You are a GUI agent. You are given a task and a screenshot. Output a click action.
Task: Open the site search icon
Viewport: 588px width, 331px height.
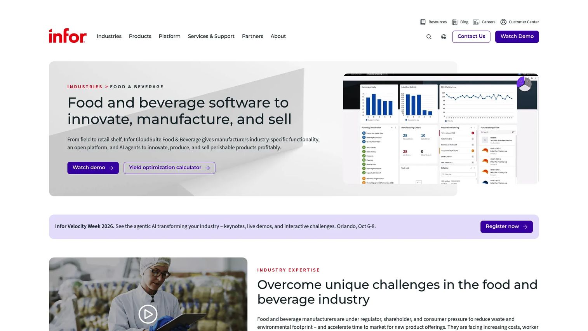click(x=429, y=37)
